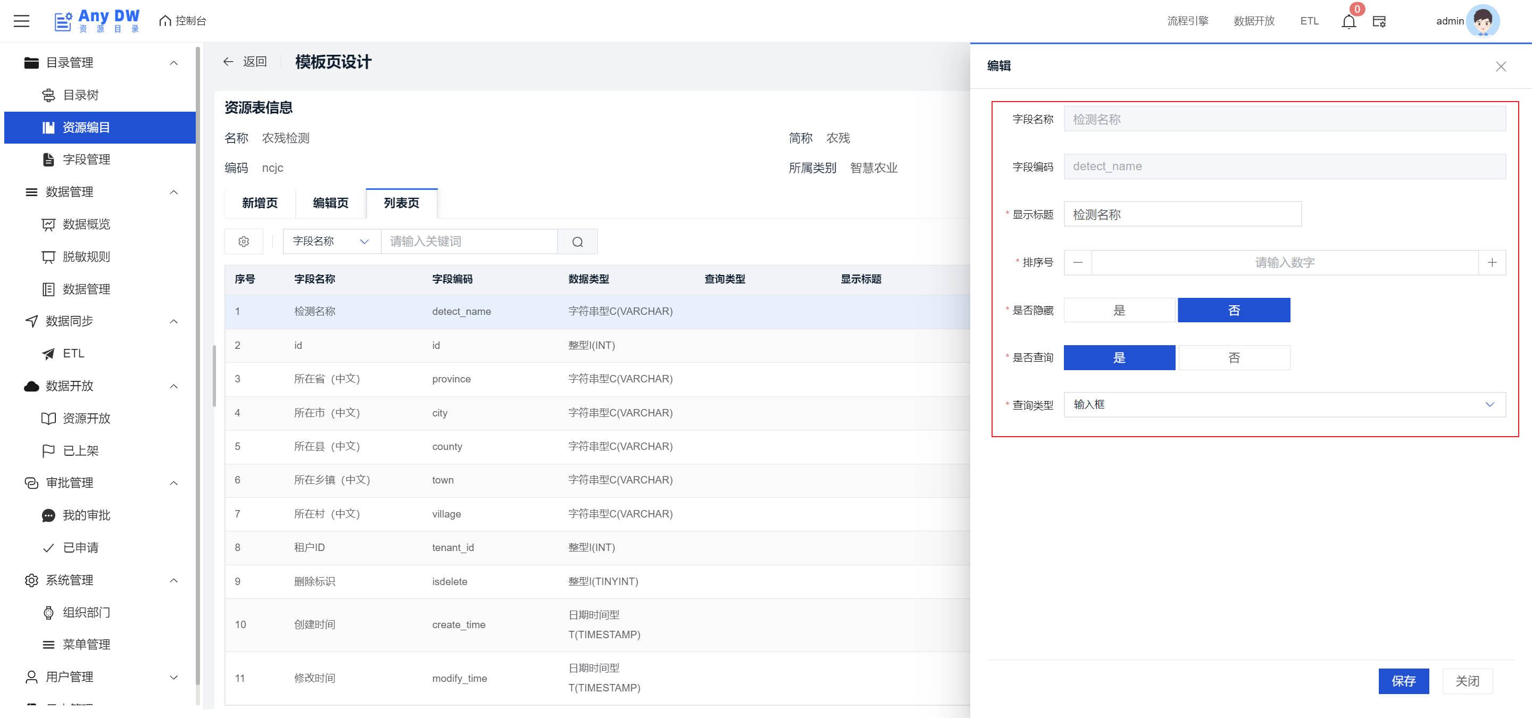Viewport: 1532px width, 718px height.
Task: Click the admin avatar image
Action: tap(1482, 21)
